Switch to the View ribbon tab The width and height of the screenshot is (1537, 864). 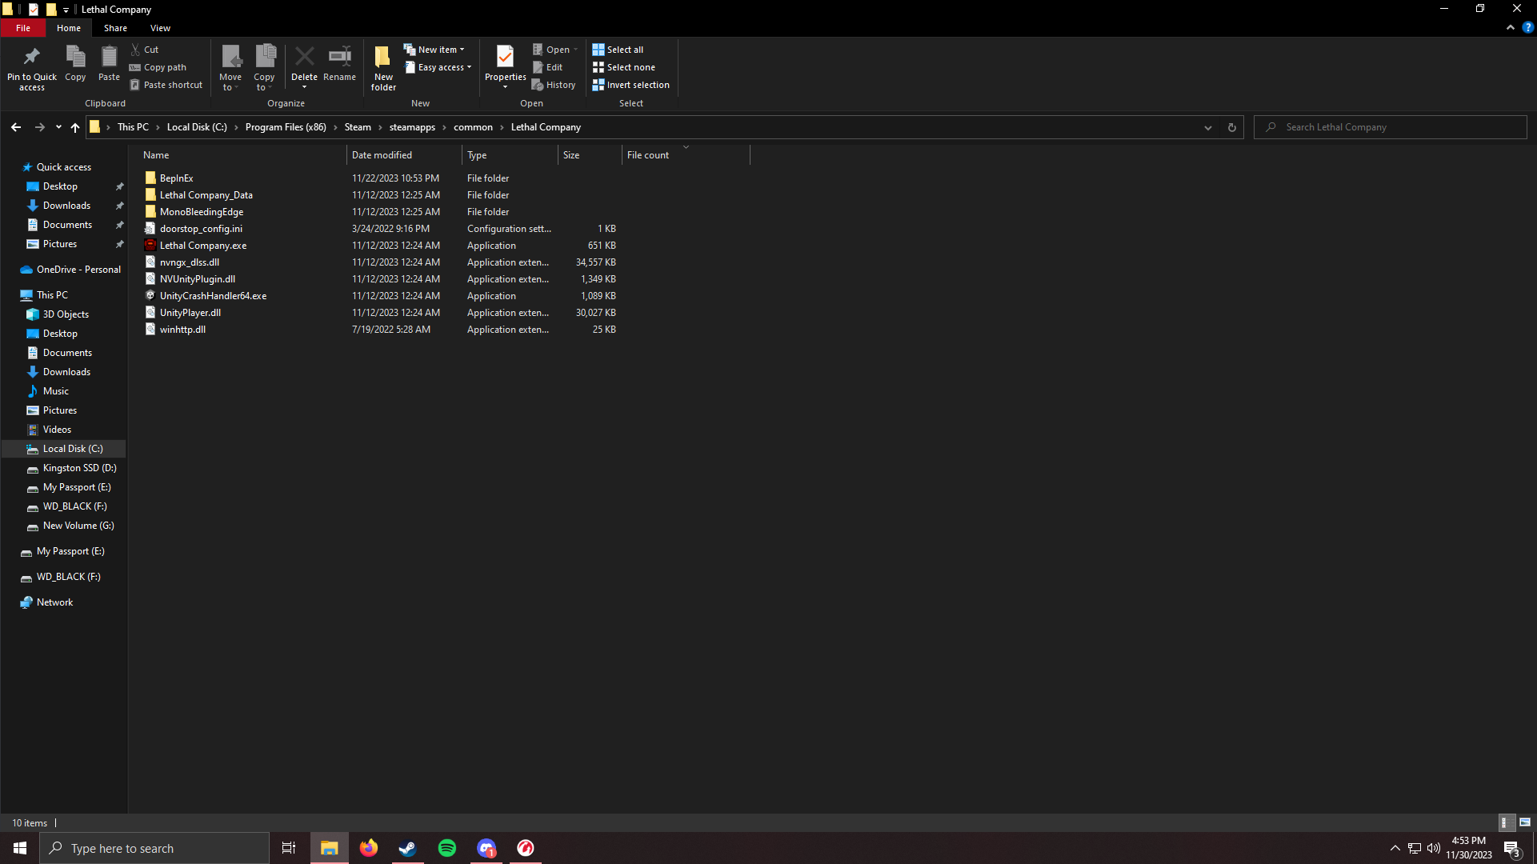[x=160, y=28]
